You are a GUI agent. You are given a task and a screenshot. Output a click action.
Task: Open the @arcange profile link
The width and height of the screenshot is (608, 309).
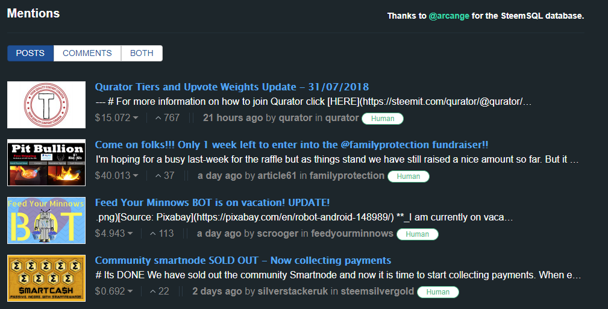pos(449,16)
